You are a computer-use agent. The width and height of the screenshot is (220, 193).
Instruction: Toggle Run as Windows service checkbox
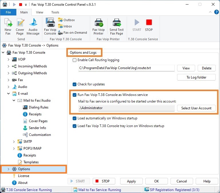(74, 95)
